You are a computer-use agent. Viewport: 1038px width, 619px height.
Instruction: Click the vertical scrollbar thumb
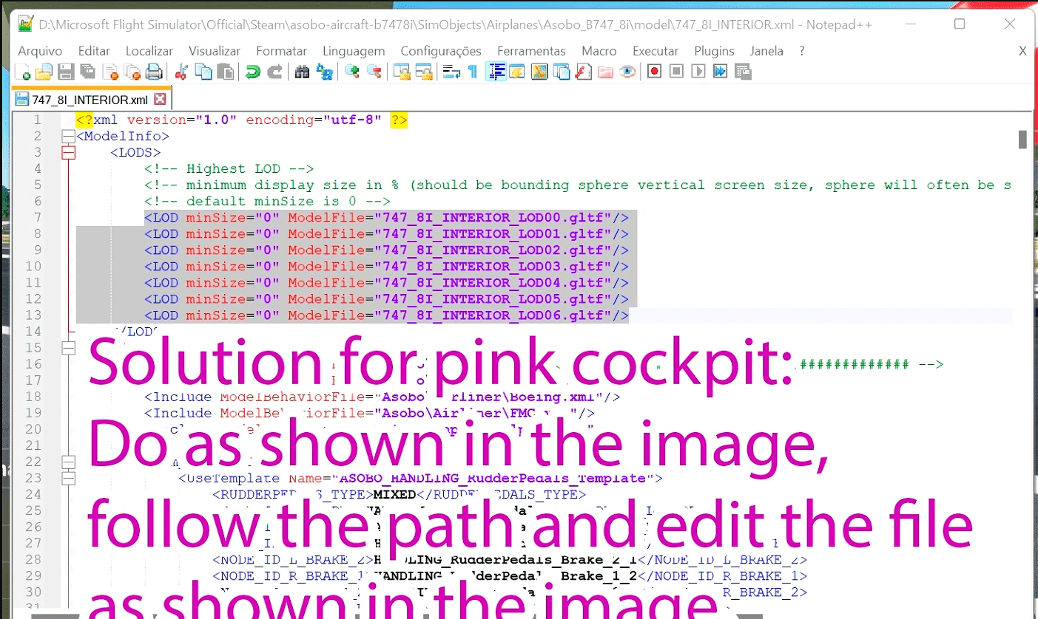tap(1022, 140)
